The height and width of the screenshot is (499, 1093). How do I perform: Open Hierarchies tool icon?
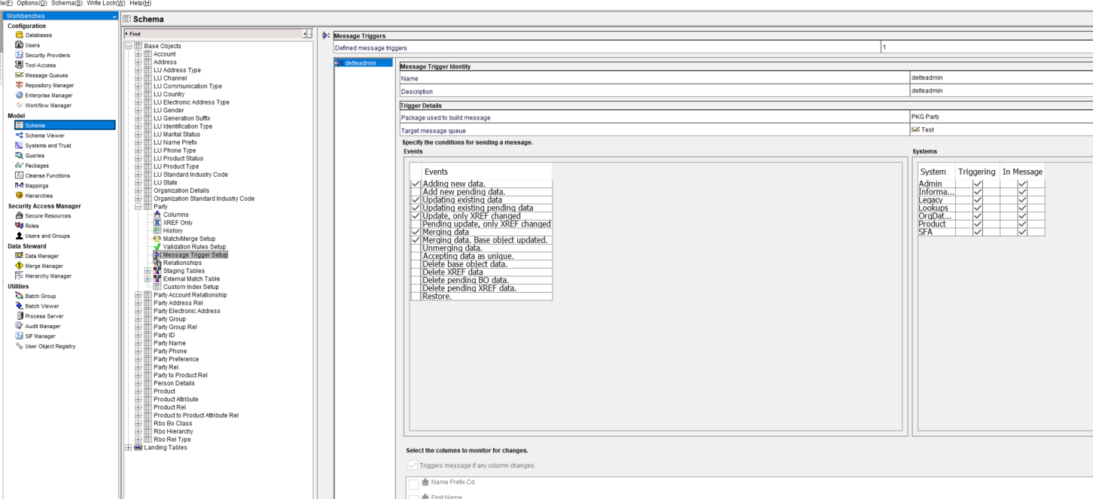tap(19, 196)
